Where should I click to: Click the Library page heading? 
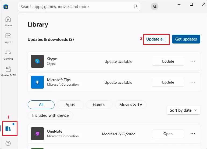click(38, 25)
